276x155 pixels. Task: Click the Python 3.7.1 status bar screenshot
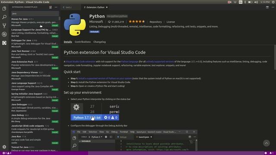(95, 112)
